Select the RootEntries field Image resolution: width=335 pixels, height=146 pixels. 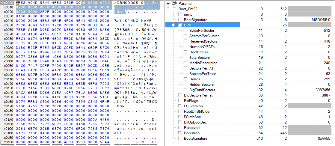click(199, 52)
